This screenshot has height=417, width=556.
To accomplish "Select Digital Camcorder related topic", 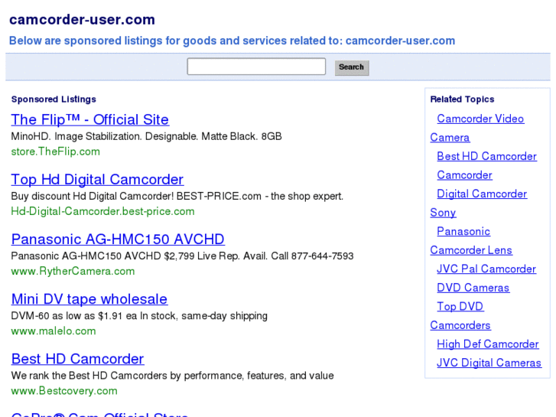I will pos(482,194).
